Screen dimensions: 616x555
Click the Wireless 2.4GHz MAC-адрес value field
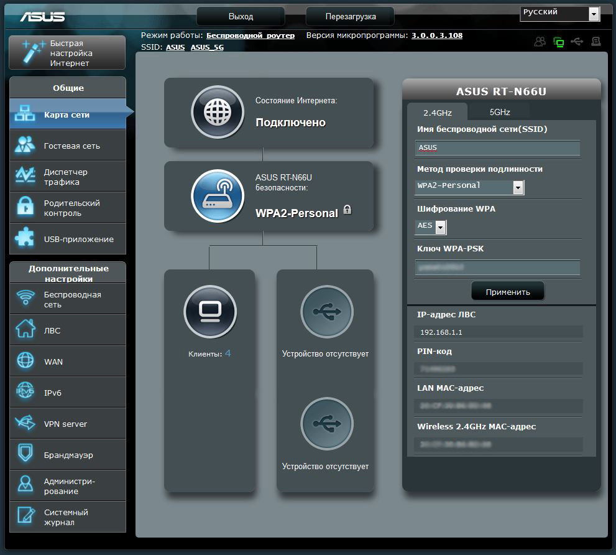[x=498, y=444]
